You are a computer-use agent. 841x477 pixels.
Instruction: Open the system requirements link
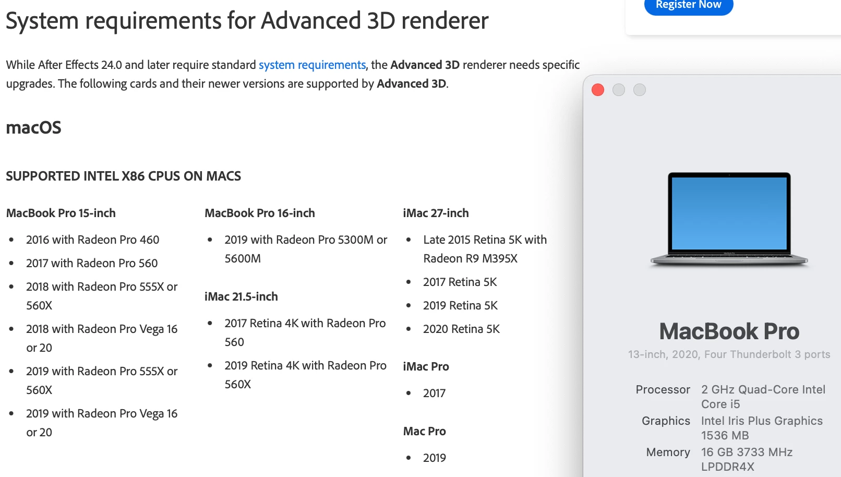point(312,65)
